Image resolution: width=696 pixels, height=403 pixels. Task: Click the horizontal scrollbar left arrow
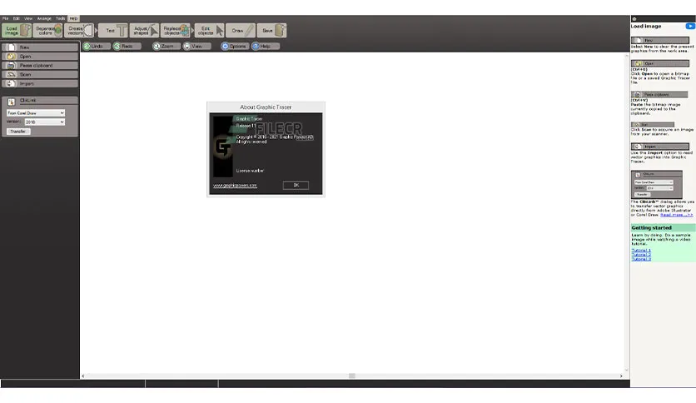(x=83, y=376)
